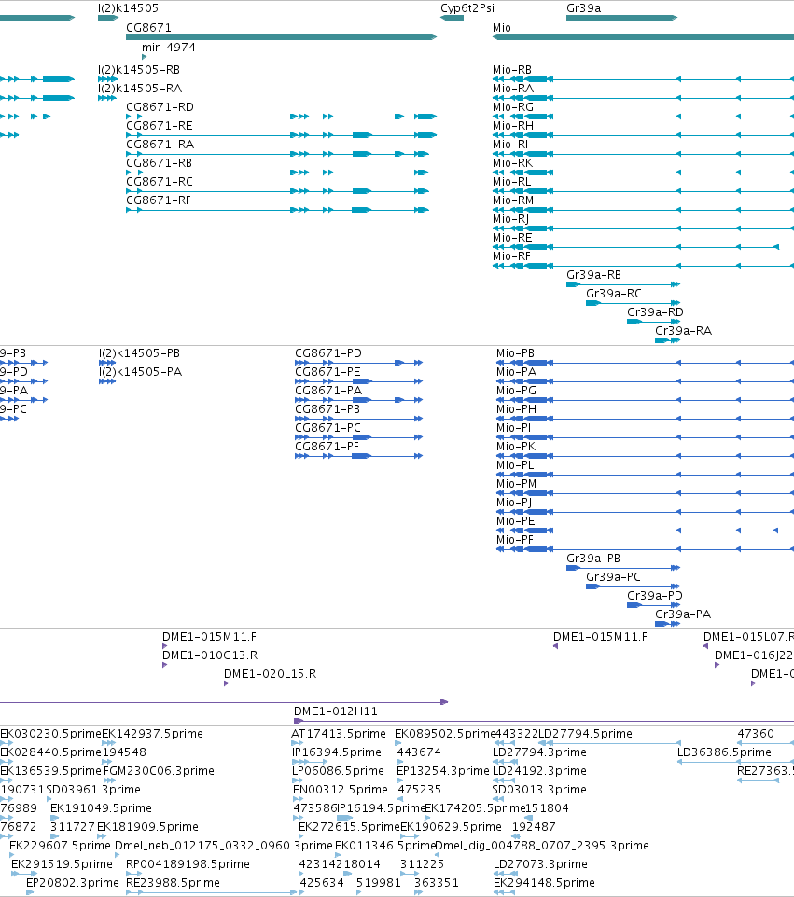Select the Gr39a-PB protein feature
The width and height of the screenshot is (794, 897).
pyautogui.click(x=623, y=568)
